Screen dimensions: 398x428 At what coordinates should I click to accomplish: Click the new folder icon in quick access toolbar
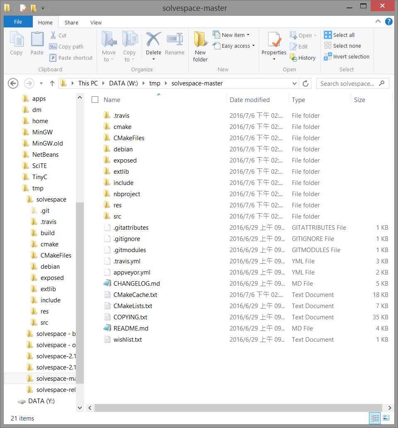[34, 8]
